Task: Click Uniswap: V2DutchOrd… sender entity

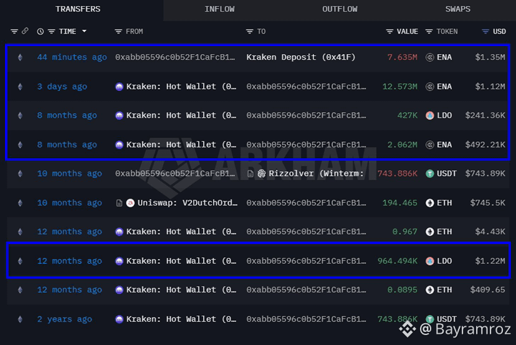Action: tap(187, 203)
